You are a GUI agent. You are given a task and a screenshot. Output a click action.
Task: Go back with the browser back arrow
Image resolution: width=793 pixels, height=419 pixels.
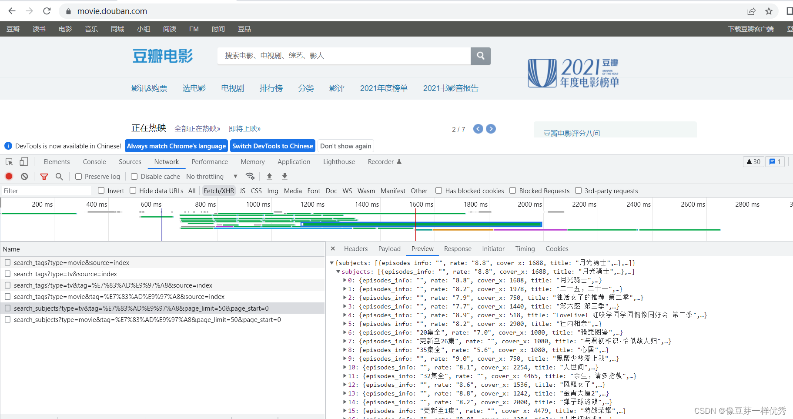click(x=12, y=11)
